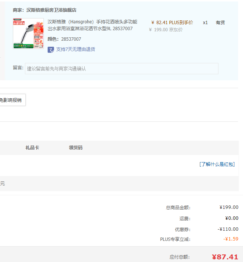Switch to the 领货码 tab
The width and height of the screenshot is (243, 262).
coord(76,148)
